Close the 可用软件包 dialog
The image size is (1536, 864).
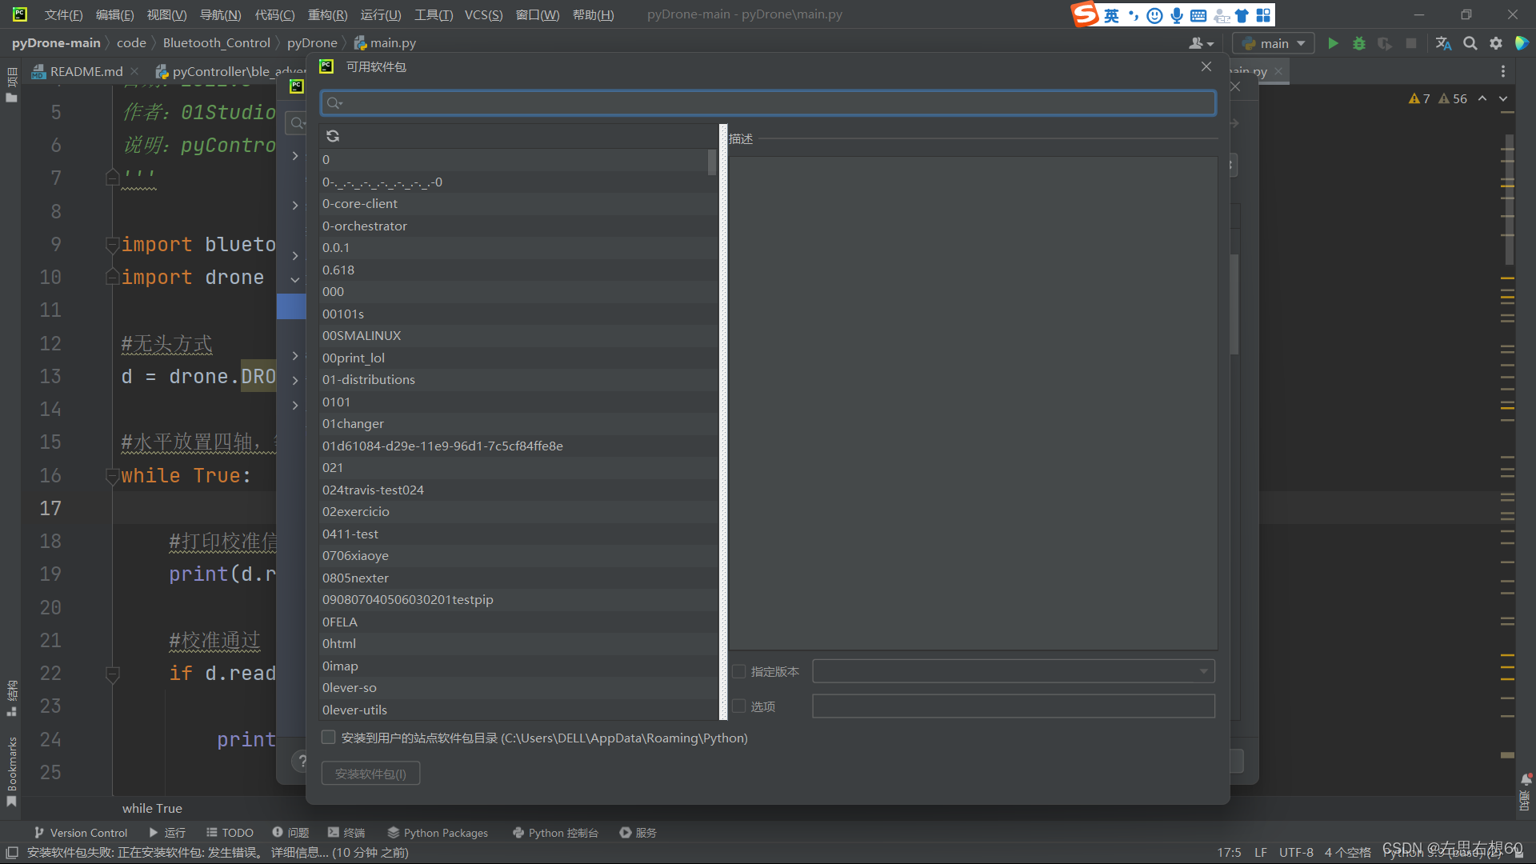coord(1206,66)
